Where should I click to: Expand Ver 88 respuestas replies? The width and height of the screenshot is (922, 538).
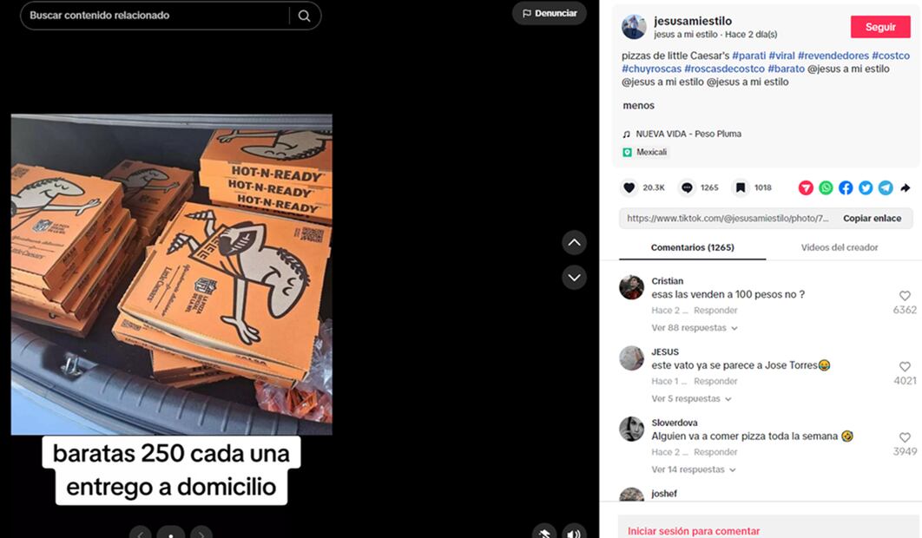pos(695,328)
